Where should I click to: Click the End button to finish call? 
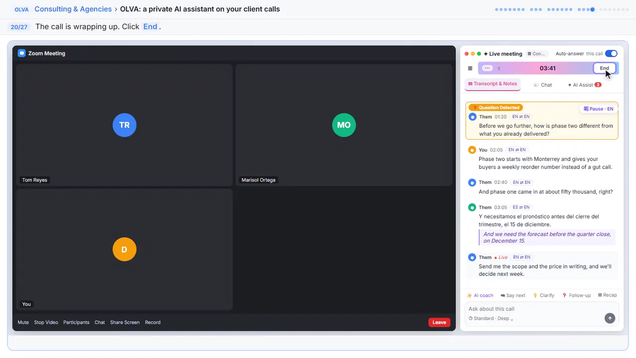pyautogui.click(x=604, y=68)
